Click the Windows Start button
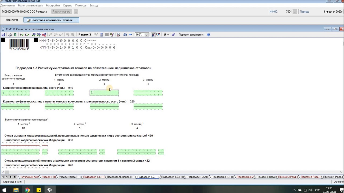The width and height of the screenshot is (344, 193). 4,190
